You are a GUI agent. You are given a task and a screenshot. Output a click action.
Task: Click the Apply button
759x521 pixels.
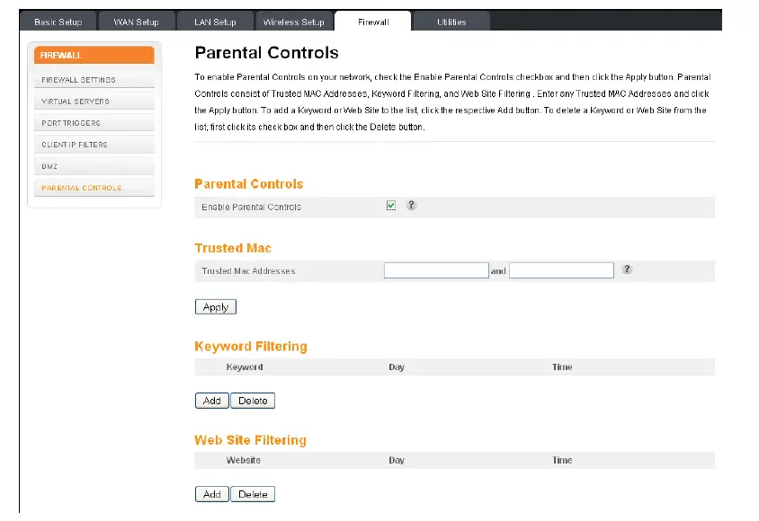click(216, 307)
